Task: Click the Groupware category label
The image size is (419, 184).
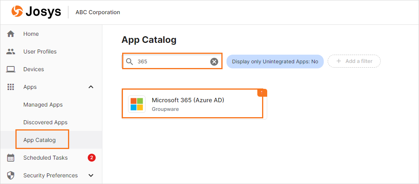Action: [x=165, y=109]
